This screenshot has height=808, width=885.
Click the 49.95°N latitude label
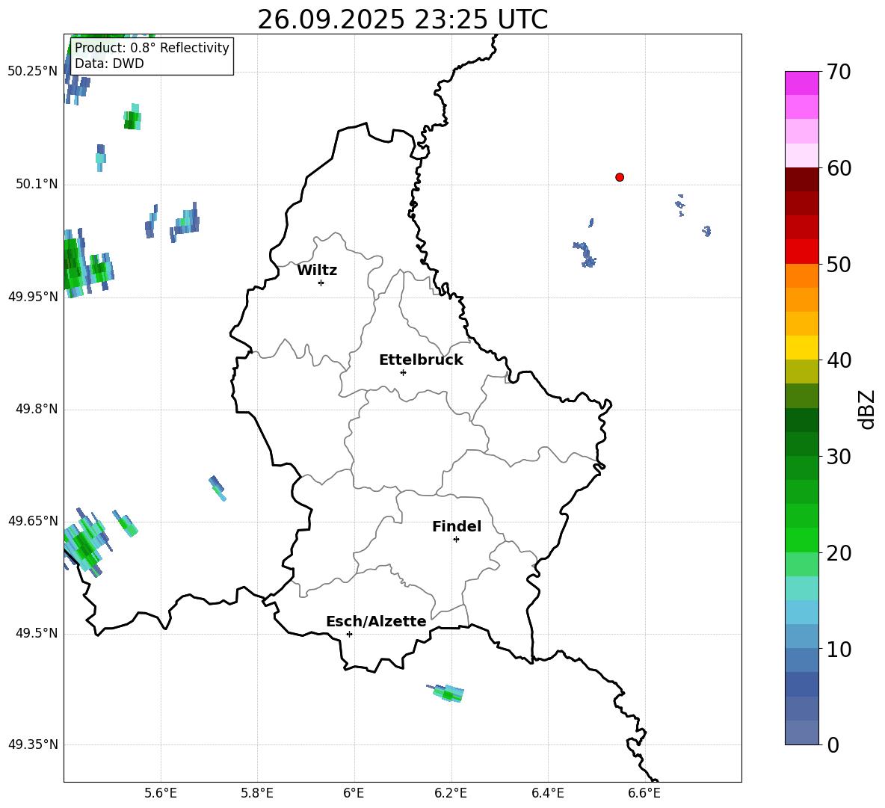[33, 297]
